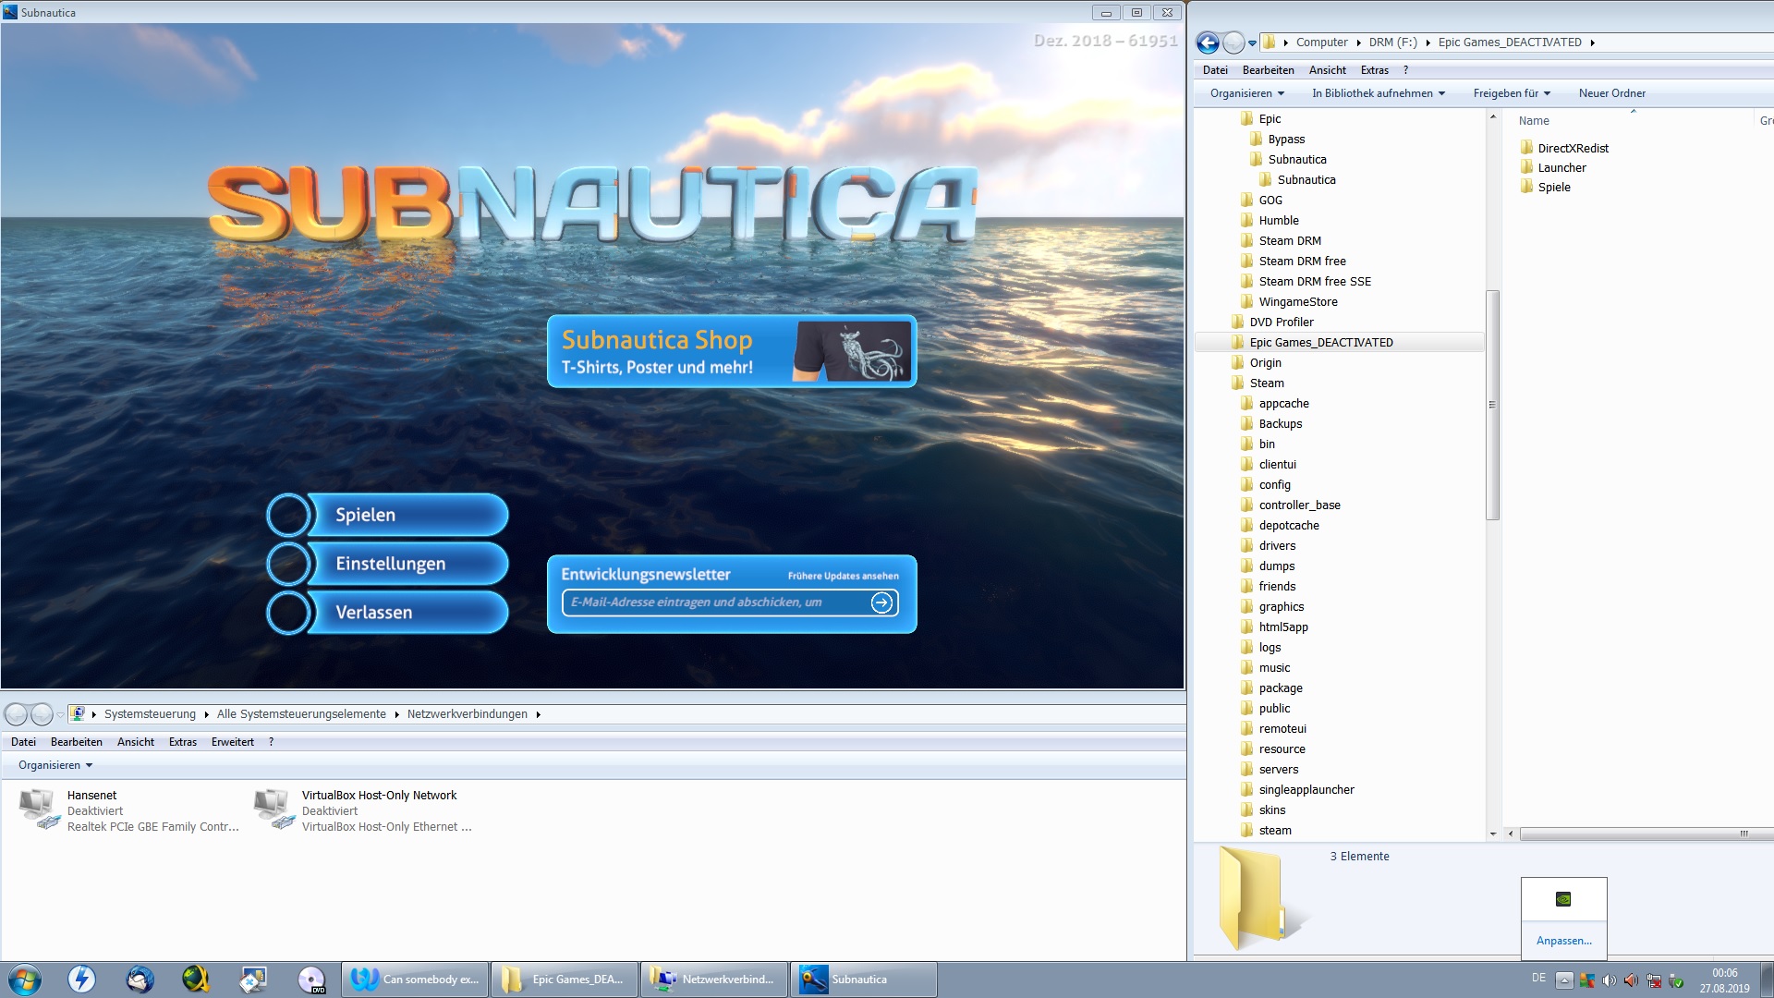The image size is (1774, 998).
Task: Click DE language indicator in tray
Action: pyautogui.click(x=1538, y=978)
